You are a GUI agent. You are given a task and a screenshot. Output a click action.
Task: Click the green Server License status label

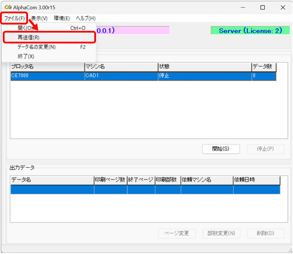pyautogui.click(x=250, y=31)
